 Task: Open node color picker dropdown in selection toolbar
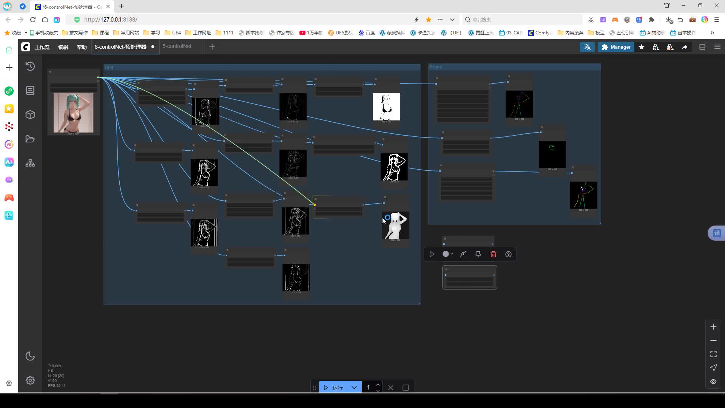coord(447,254)
